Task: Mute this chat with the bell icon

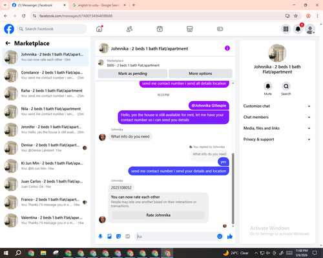Action: coord(268,86)
